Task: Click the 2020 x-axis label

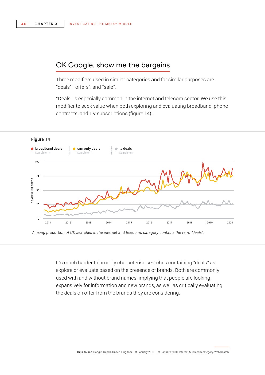Action: click(x=230, y=222)
